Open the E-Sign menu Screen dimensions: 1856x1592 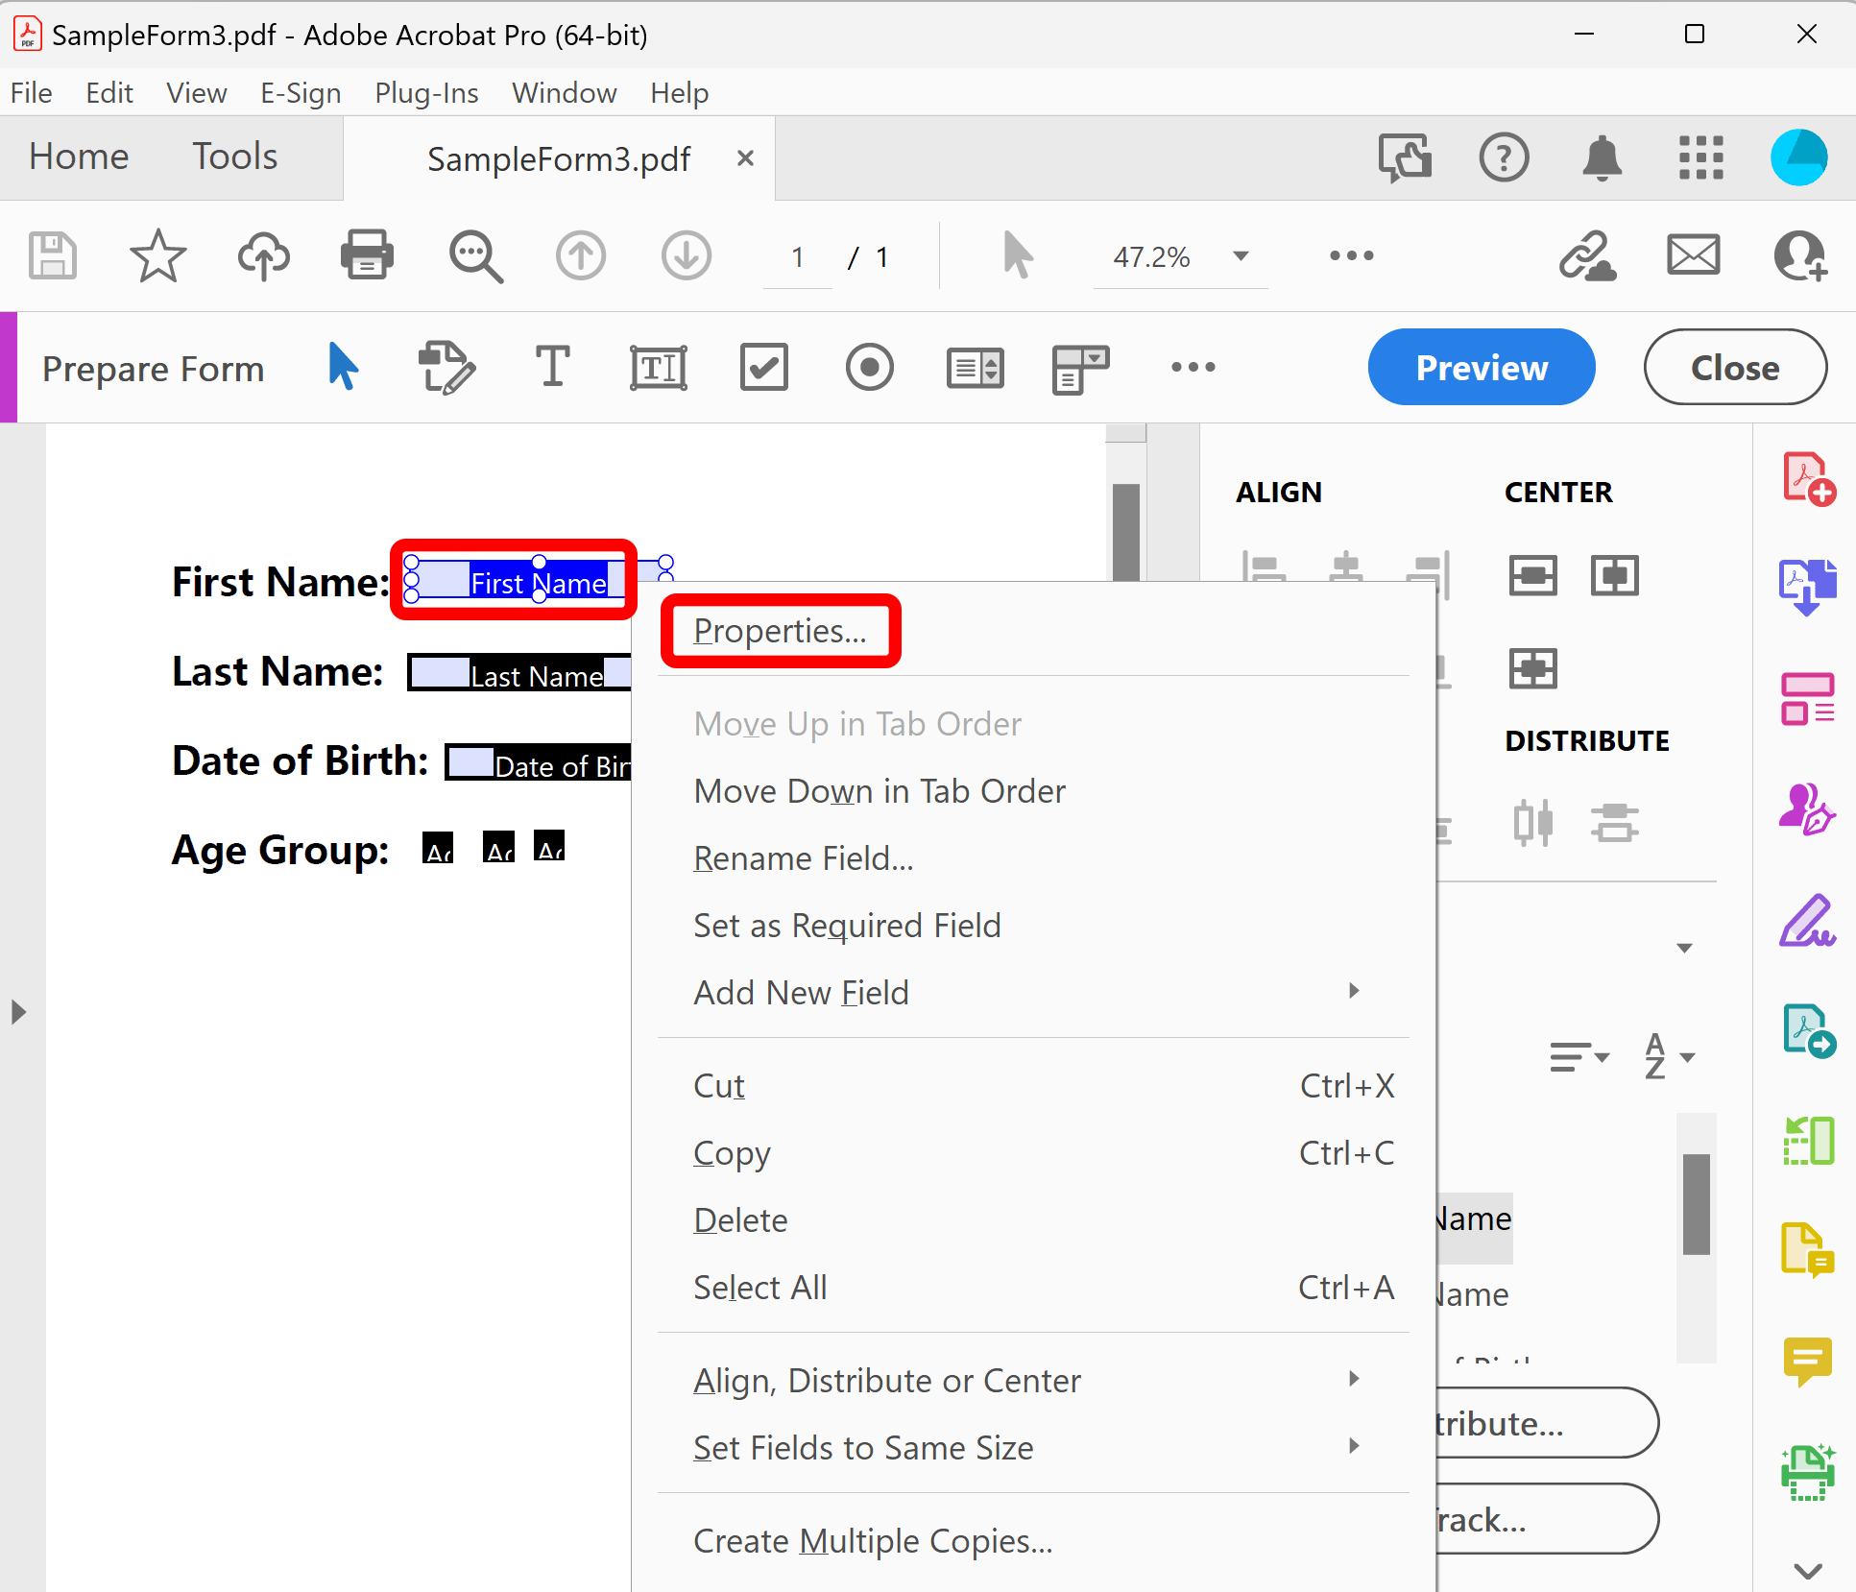[x=301, y=92]
